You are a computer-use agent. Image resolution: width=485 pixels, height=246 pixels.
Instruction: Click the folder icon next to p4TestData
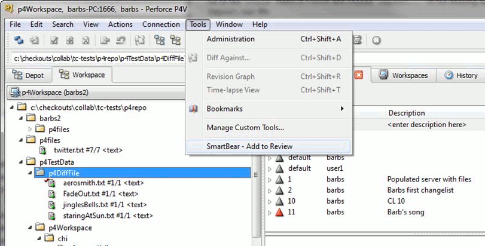pyautogui.click(x=30, y=161)
